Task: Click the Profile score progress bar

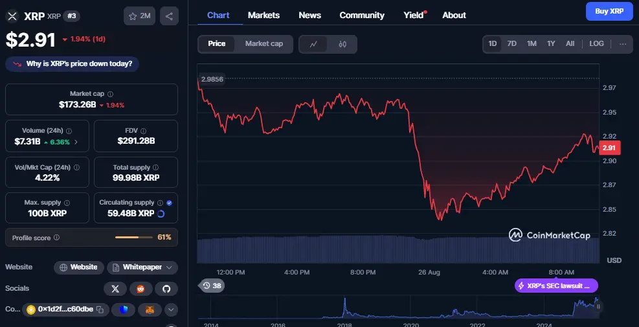Action: coord(133,237)
